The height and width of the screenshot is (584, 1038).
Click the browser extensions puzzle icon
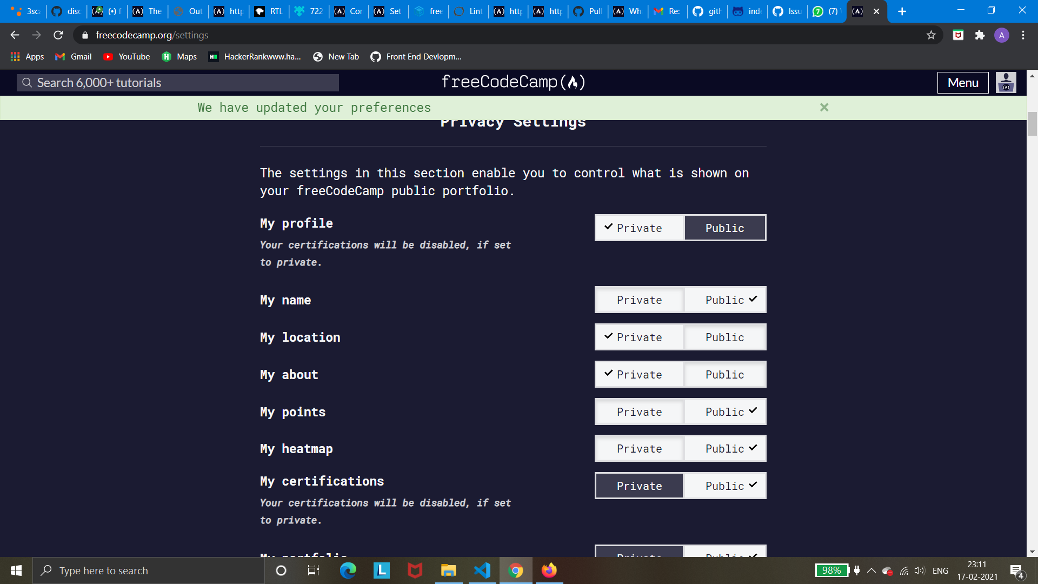pyautogui.click(x=980, y=35)
